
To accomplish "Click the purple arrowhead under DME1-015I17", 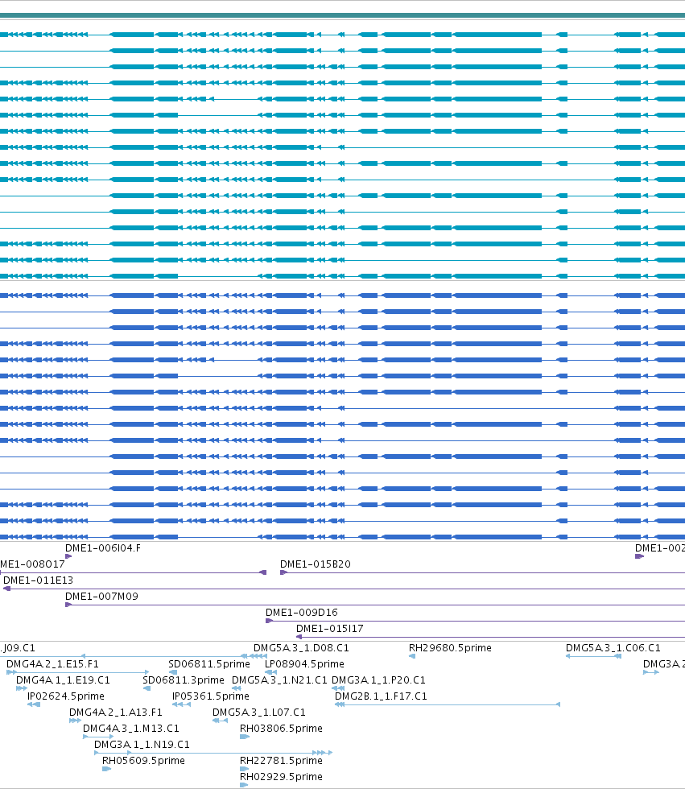I will [x=299, y=637].
